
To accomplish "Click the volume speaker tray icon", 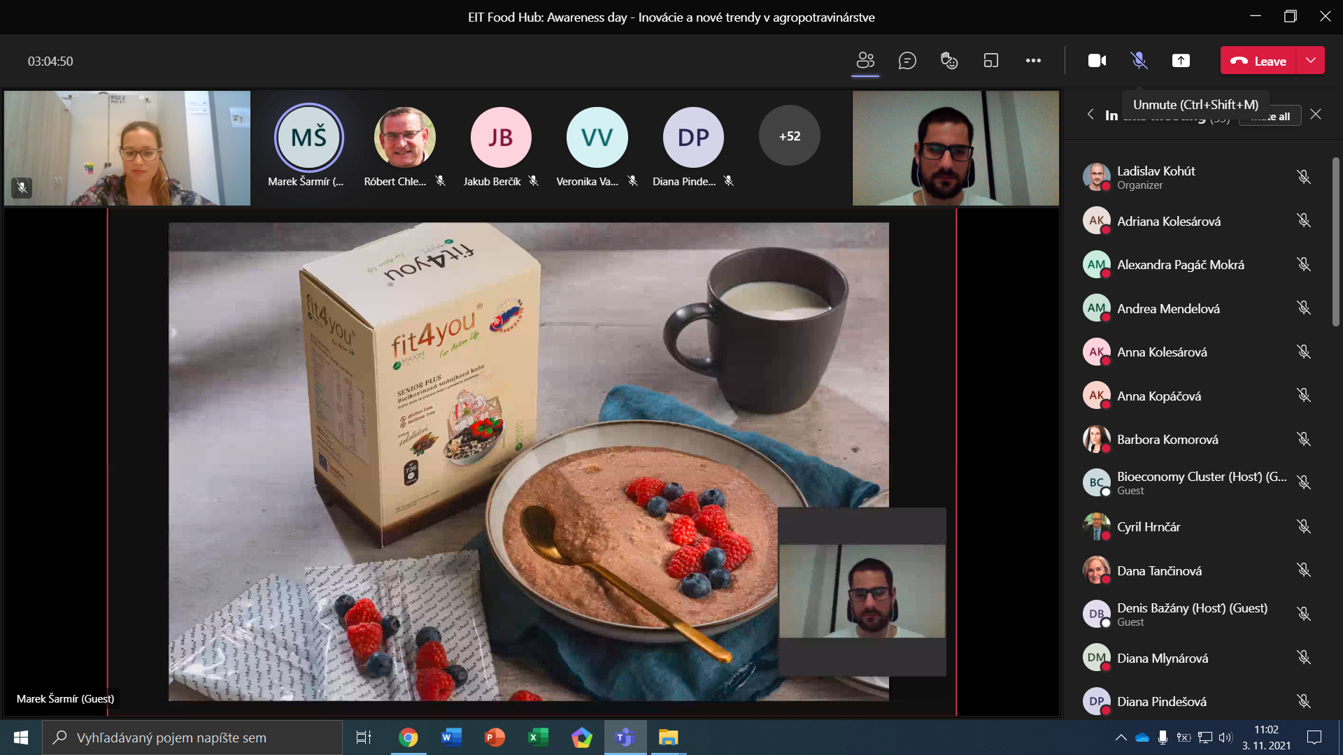I will tap(1225, 738).
